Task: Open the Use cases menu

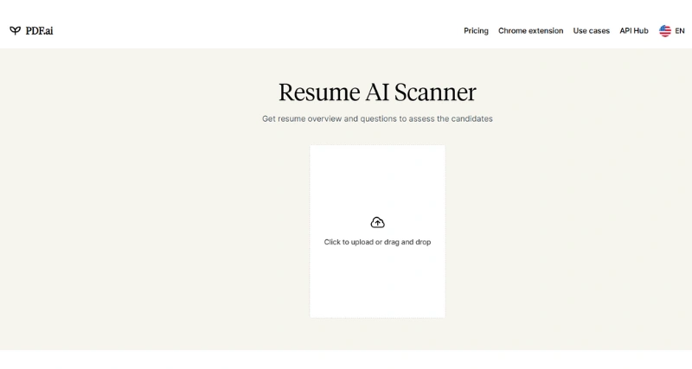Action: coord(591,30)
